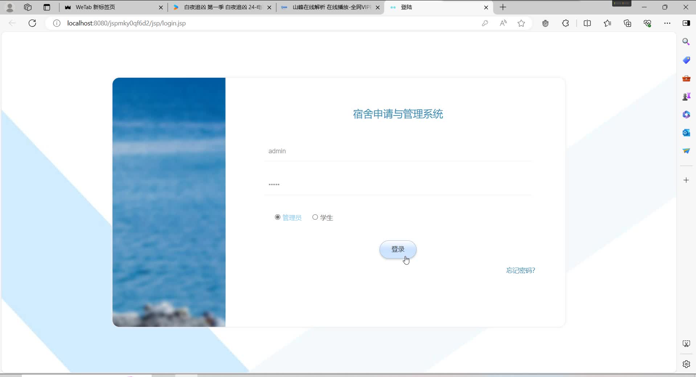This screenshot has width=696, height=377.
Task: Open tab actions menu icon
Action: click(47, 7)
